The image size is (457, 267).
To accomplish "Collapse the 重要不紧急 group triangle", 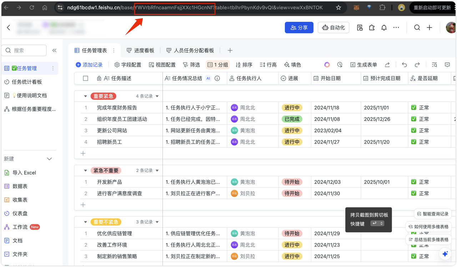I will click(85, 222).
